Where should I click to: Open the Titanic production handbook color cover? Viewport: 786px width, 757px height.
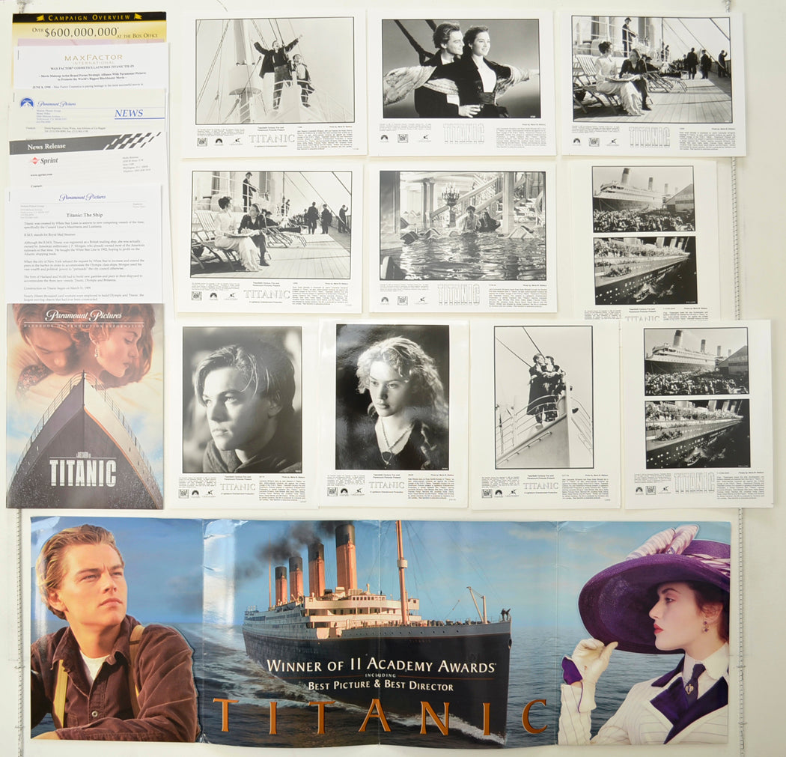[85, 407]
